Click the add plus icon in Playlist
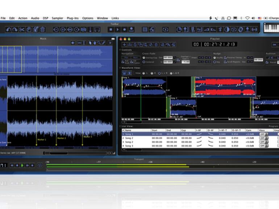This screenshot has height=209, width=279. click(x=125, y=44)
